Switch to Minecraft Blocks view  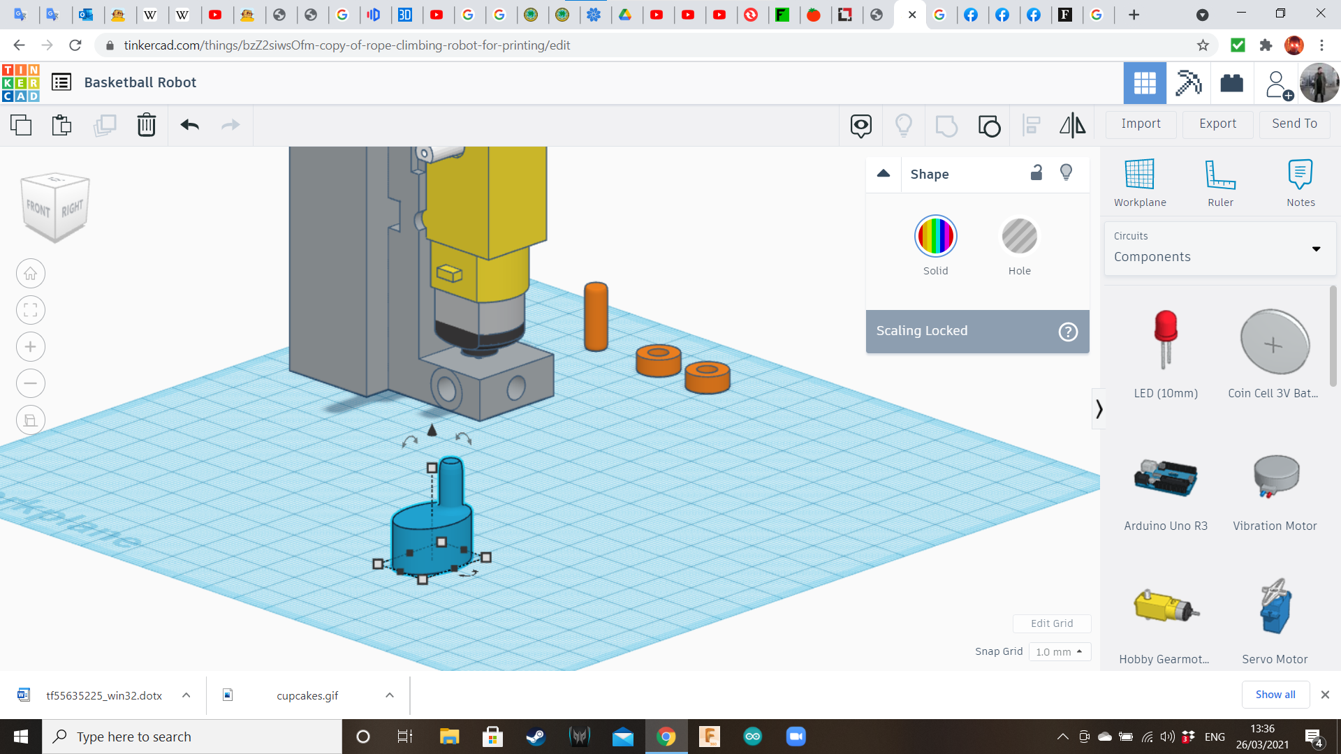pyautogui.click(x=1188, y=83)
